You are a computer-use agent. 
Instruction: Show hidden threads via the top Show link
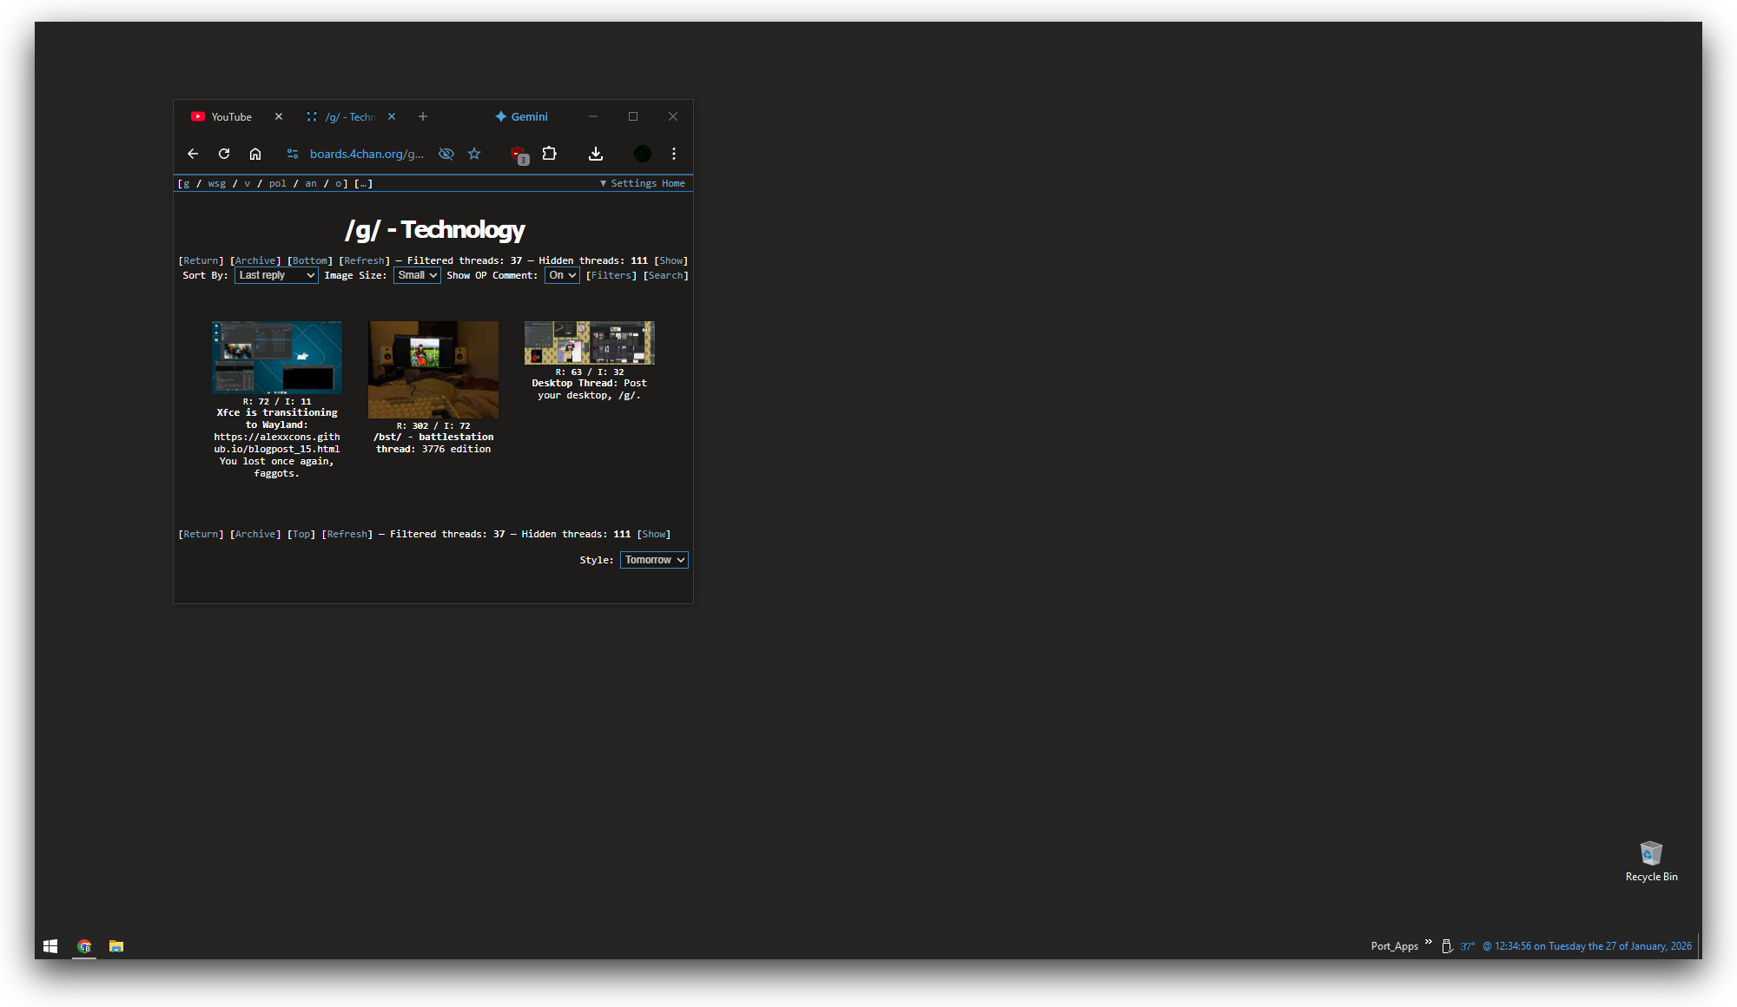pos(670,260)
